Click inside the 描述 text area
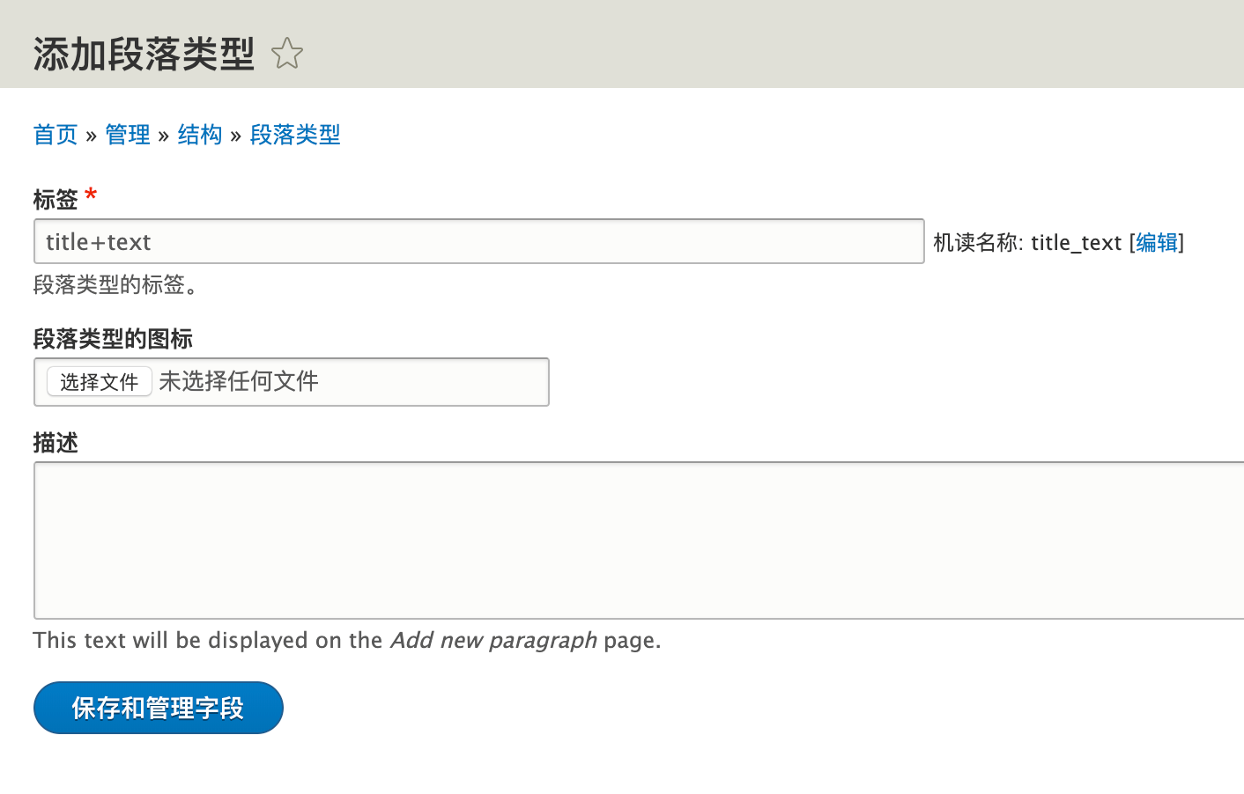The height and width of the screenshot is (794, 1244). click(x=639, y=540)
